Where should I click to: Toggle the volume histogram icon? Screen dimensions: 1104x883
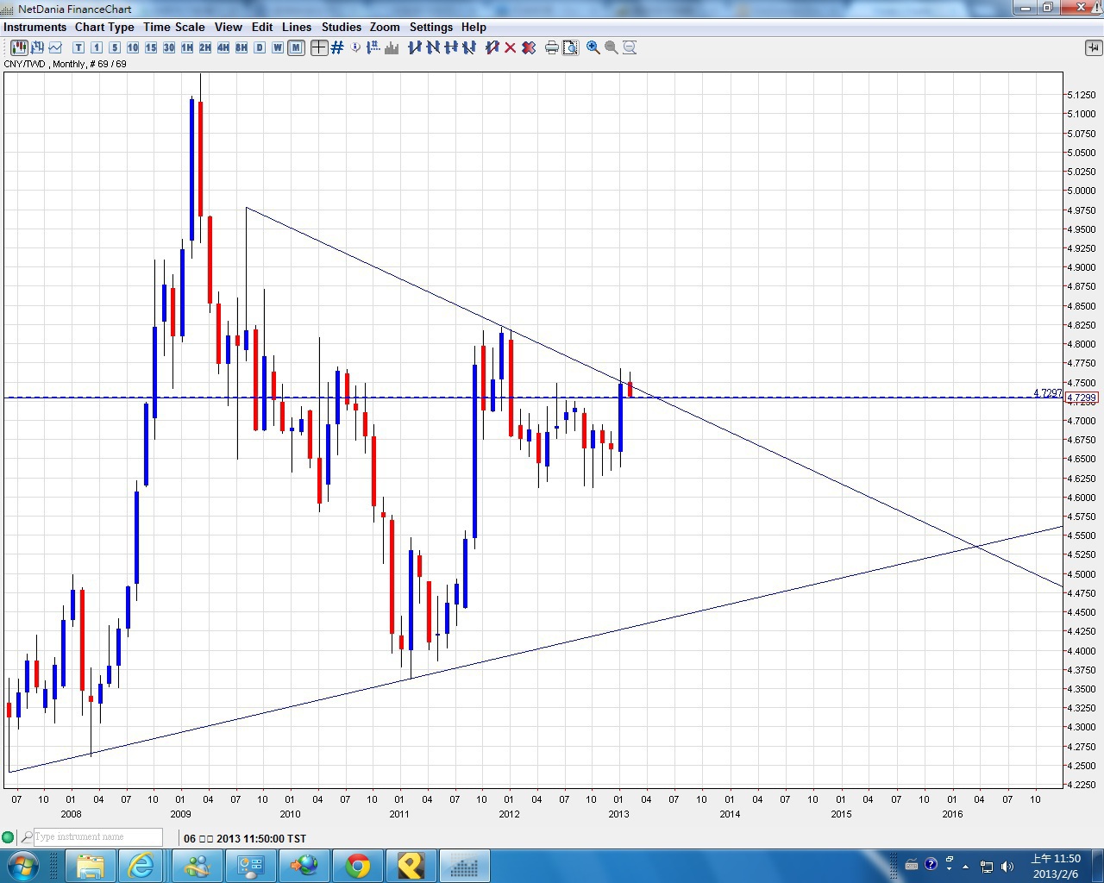(392, 47)
